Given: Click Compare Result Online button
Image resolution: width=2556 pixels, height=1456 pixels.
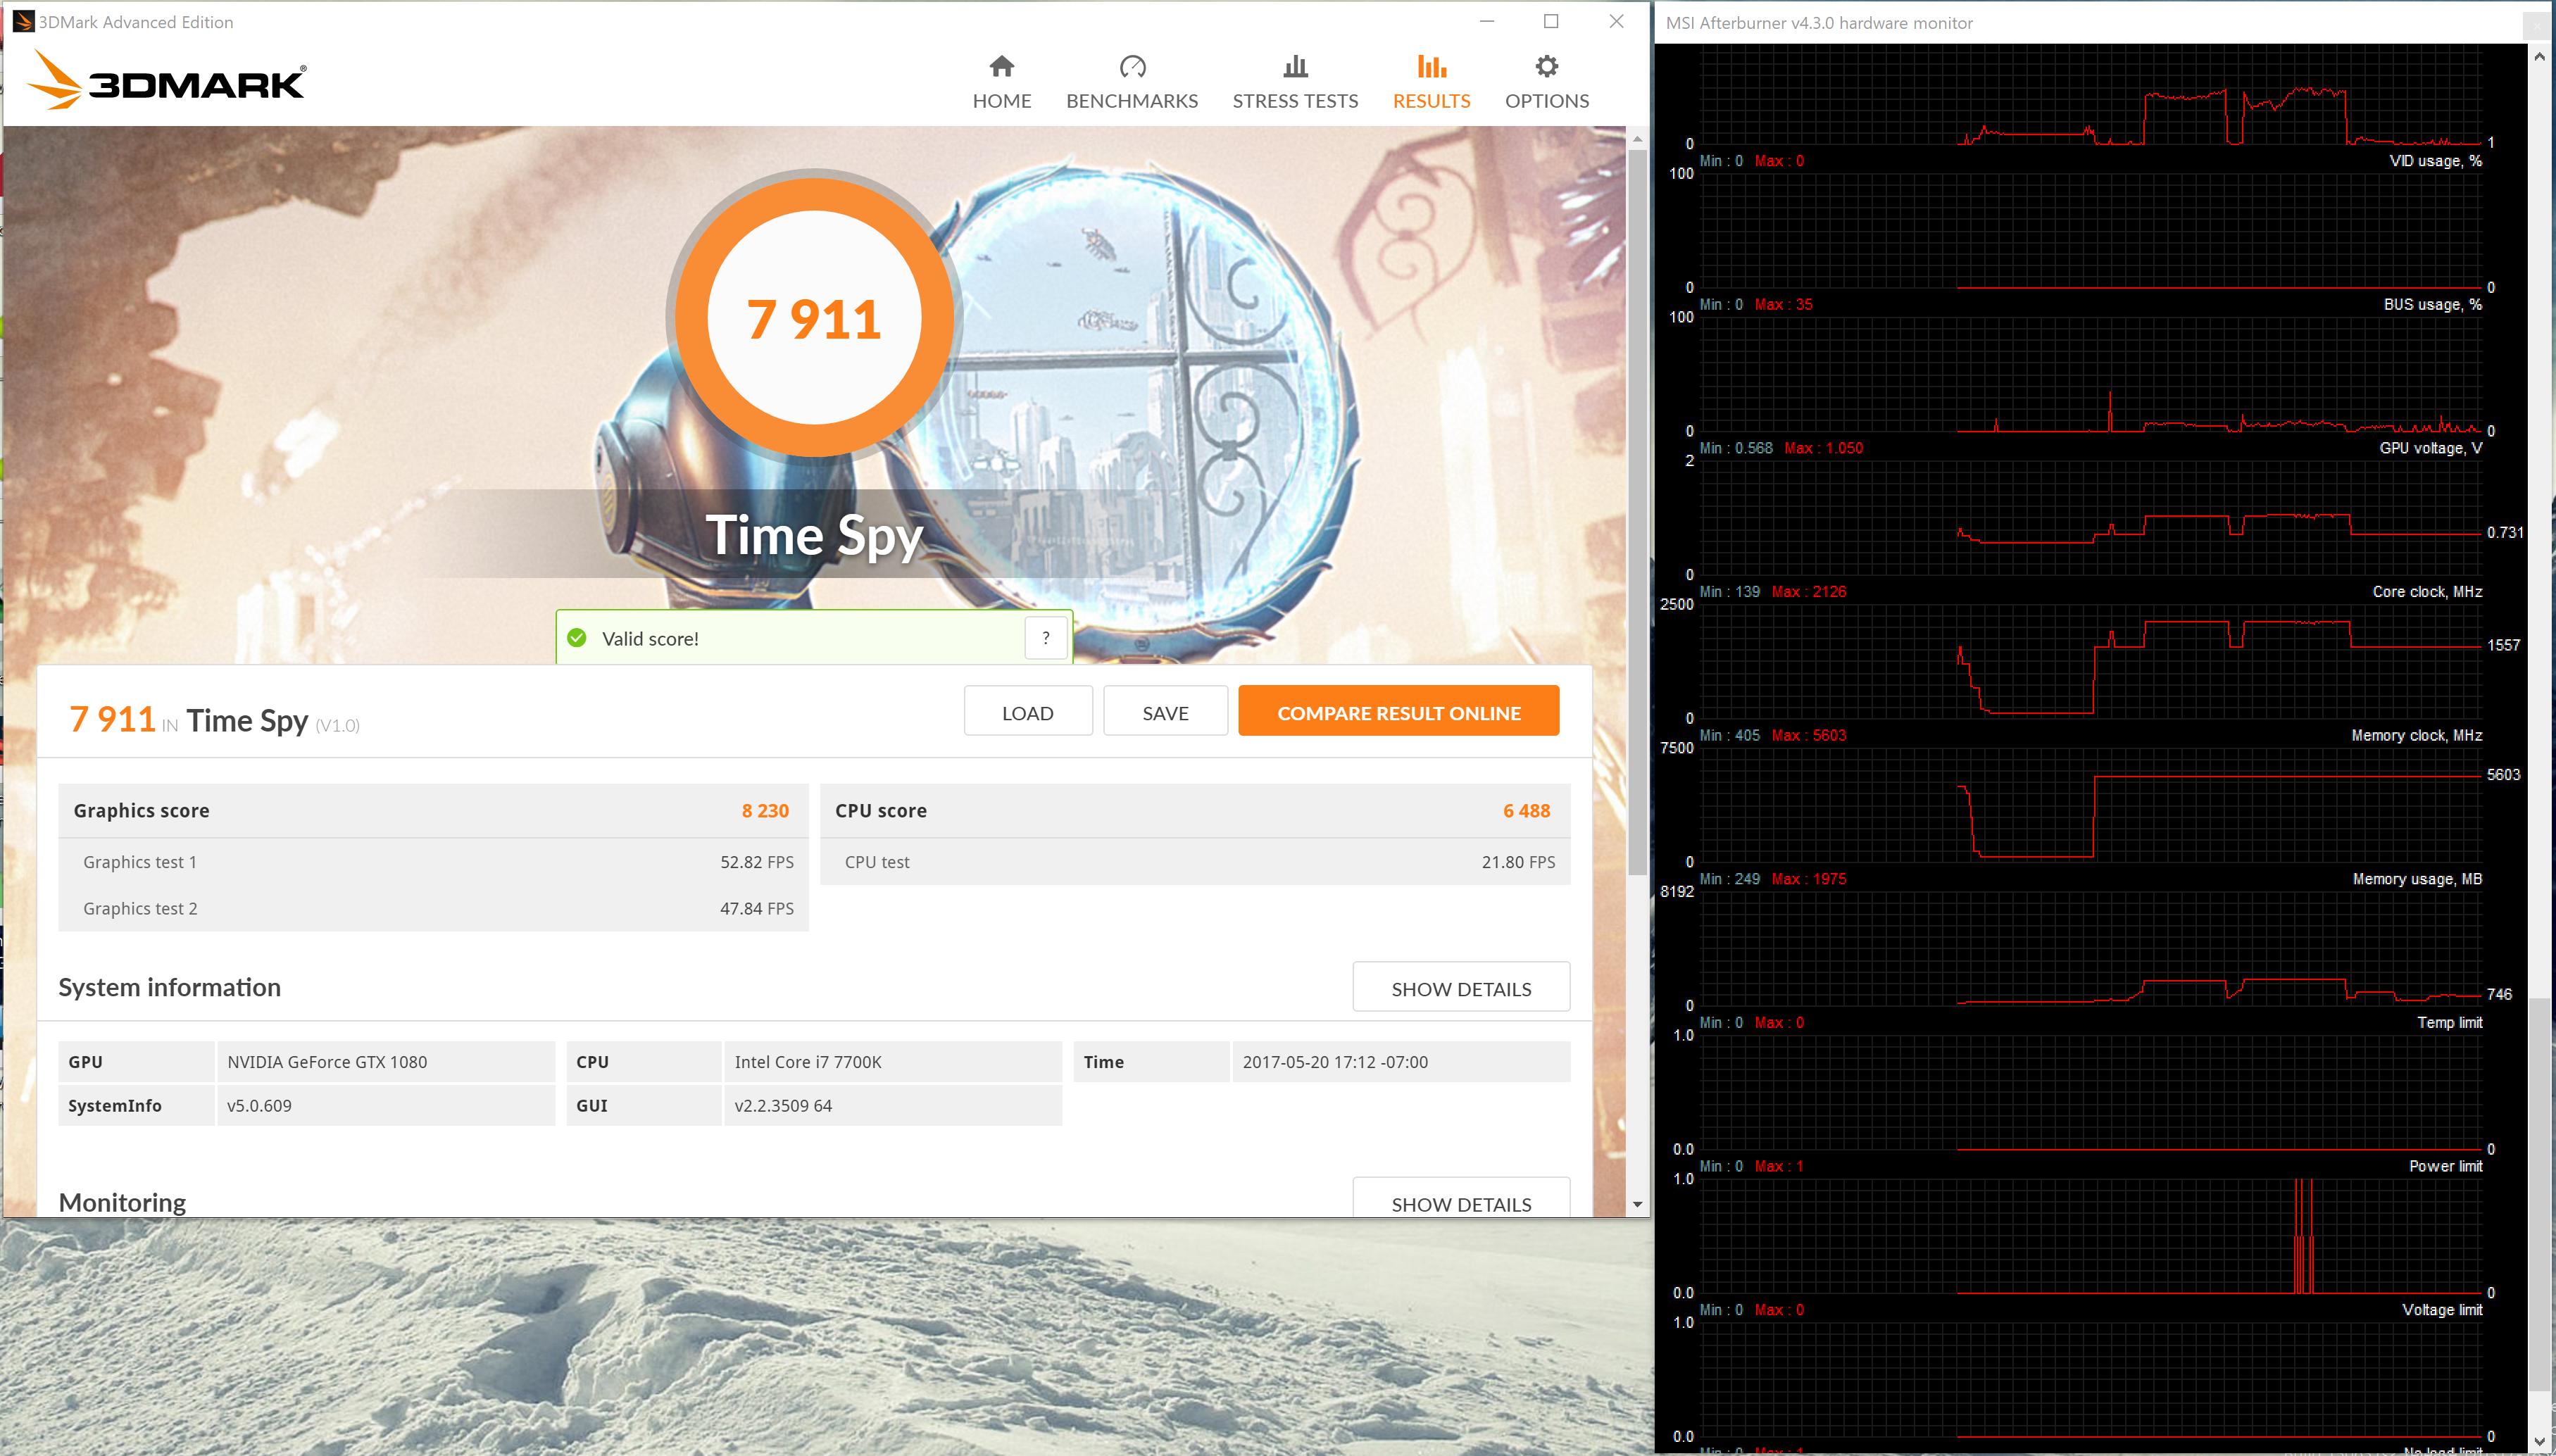Looking at the screenshot, I should [x=1398, y=712].
